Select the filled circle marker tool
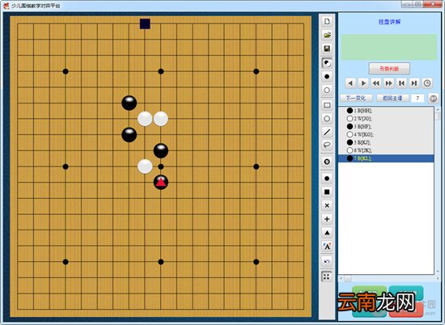 [327, 179]
